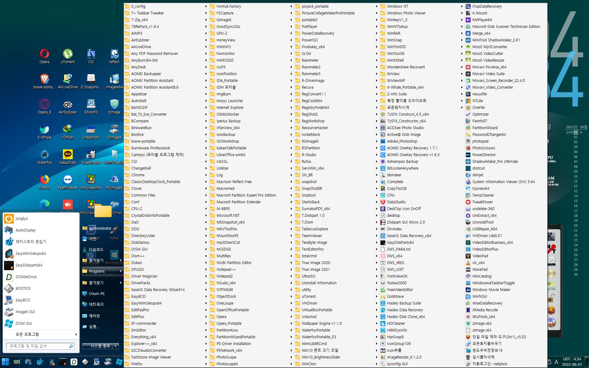Launch NTLite from programs list

pyautogui.click(x=506, y=101)
